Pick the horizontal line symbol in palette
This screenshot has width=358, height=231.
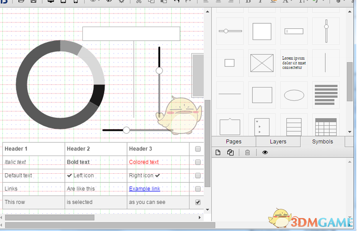click(x=230, y=94)
